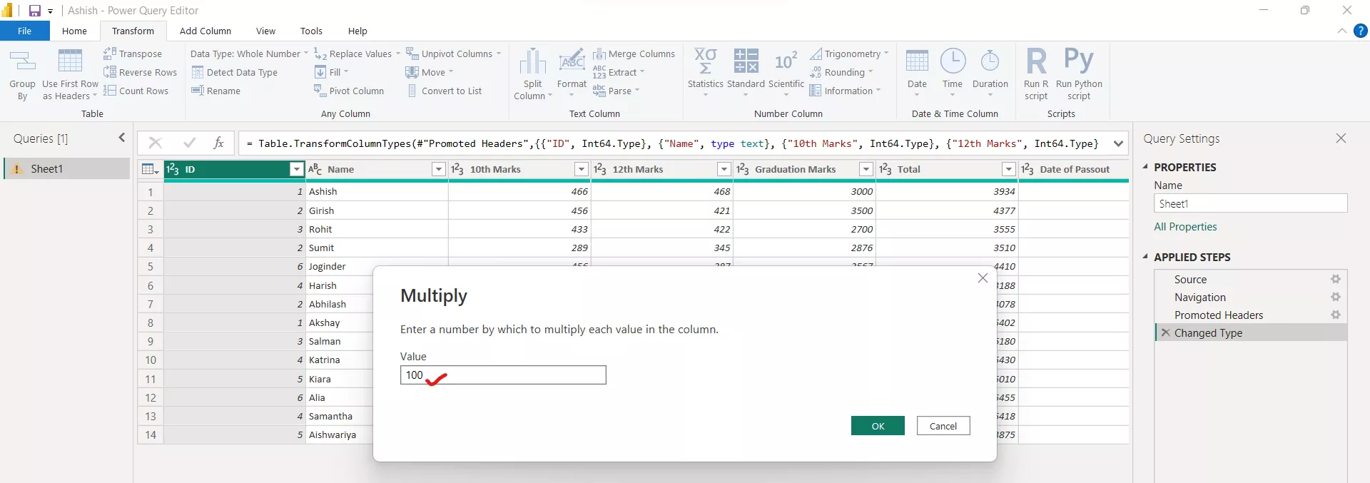The height and width of the screenshot is (483, 1370).
Task: Open the File menu
Action: 24,31
